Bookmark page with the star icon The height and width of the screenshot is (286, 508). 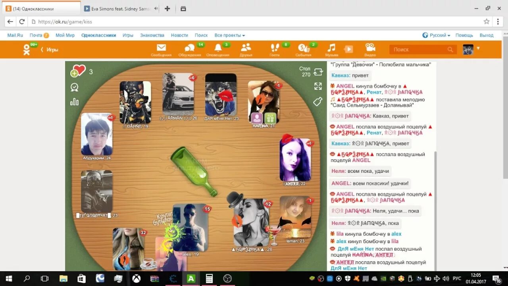487,21
